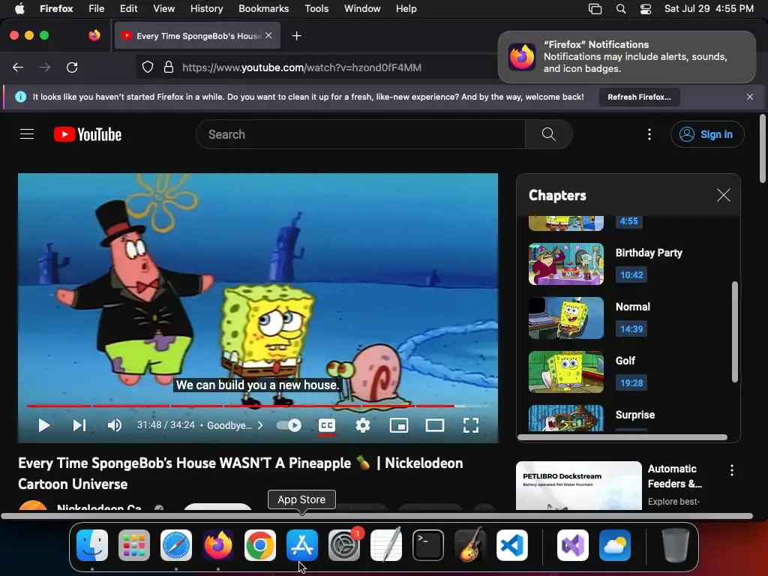This screenshot has width=768, height=576.
Task: Click the 19:28 timestamp
Action: 631,382
